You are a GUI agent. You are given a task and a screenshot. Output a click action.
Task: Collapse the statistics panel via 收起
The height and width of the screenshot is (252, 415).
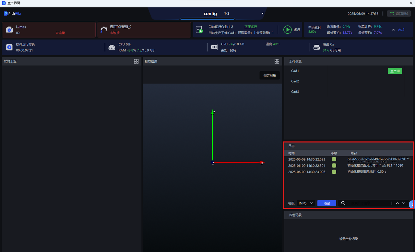(x=398, y=30)
